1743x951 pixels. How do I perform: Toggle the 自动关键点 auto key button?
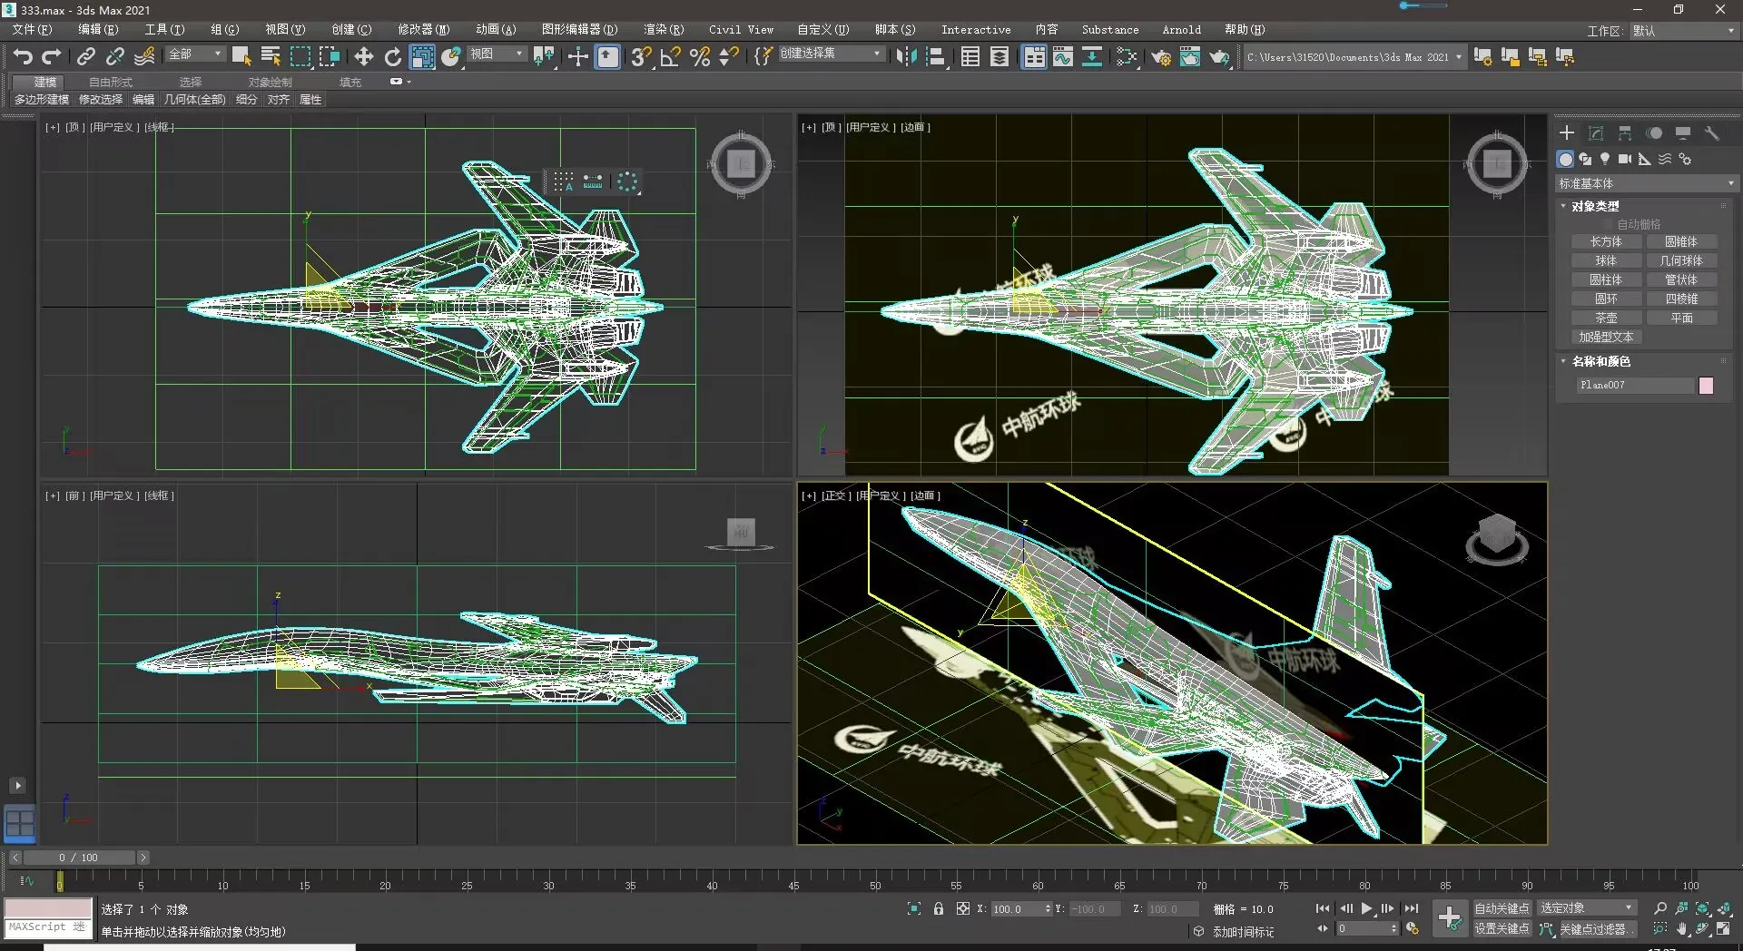[x=1502, y=908]
